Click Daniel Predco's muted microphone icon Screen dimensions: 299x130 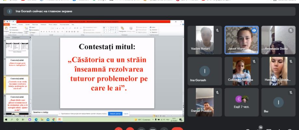pos(217,92)
